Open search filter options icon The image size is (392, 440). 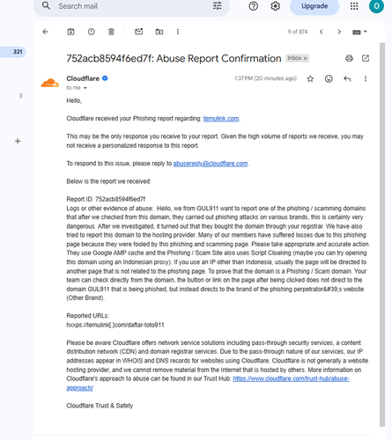point(218,6)
